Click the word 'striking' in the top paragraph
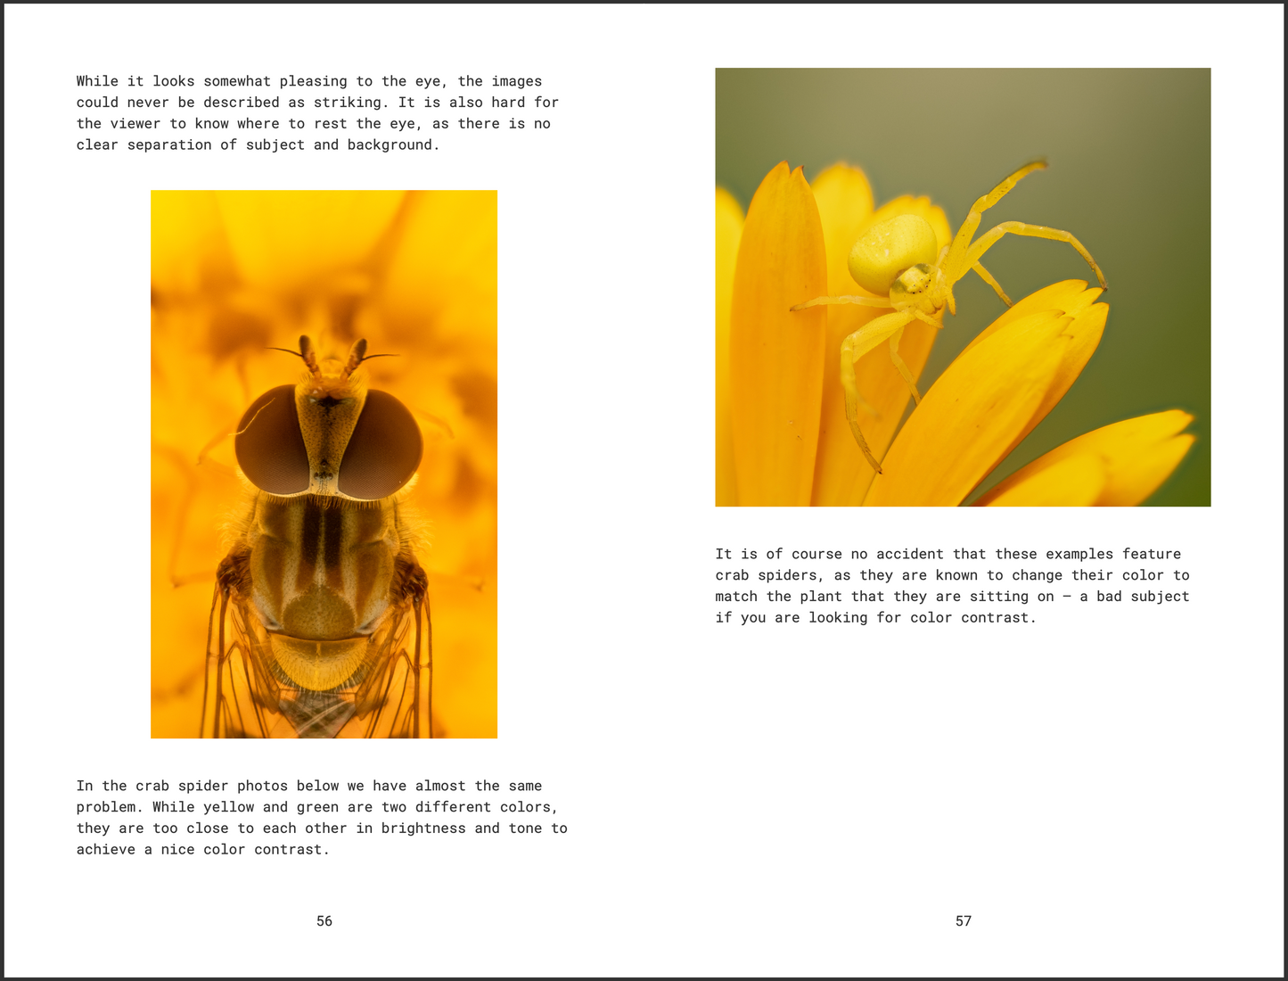Image resolution: width=1288 pixels, height=981 pixels. (349, 102)
